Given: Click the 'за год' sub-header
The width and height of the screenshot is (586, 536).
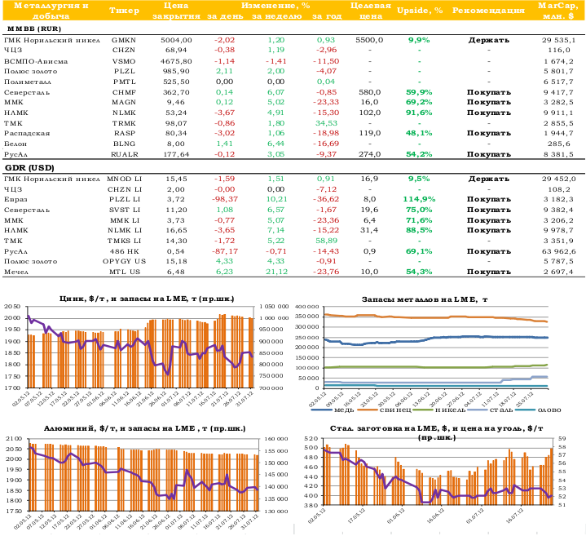Looking at the screenshot, I should (x=327, y=16).
